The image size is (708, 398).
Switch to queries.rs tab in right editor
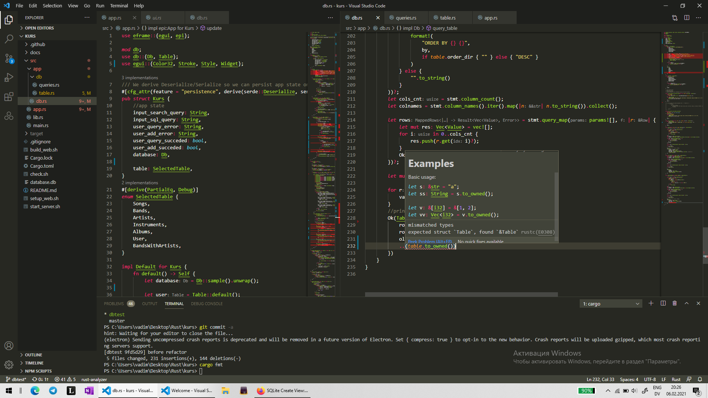(406, 18)
